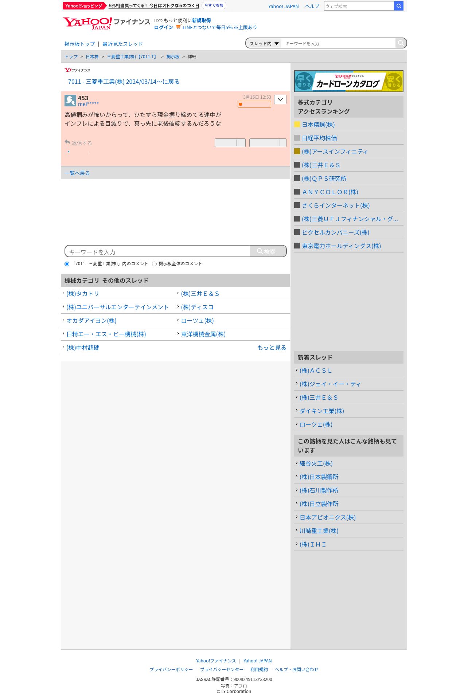Screen dimensions: 468x693
Task: Click the orange sentiment indicator on post 453
Action: 254,104
